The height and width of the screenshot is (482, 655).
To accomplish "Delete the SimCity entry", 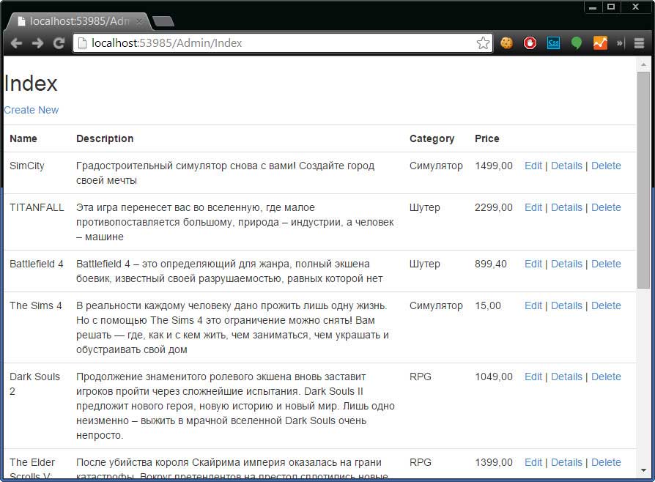I will click(606, 166).
